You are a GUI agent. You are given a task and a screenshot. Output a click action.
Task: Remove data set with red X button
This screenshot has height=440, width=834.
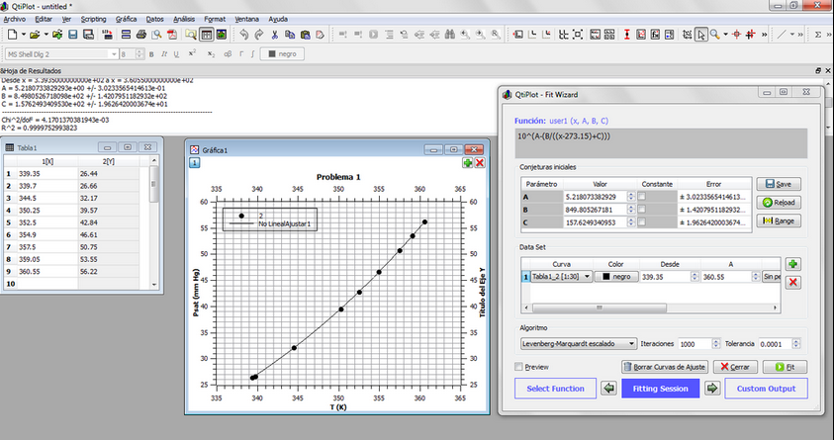(793, 282)
